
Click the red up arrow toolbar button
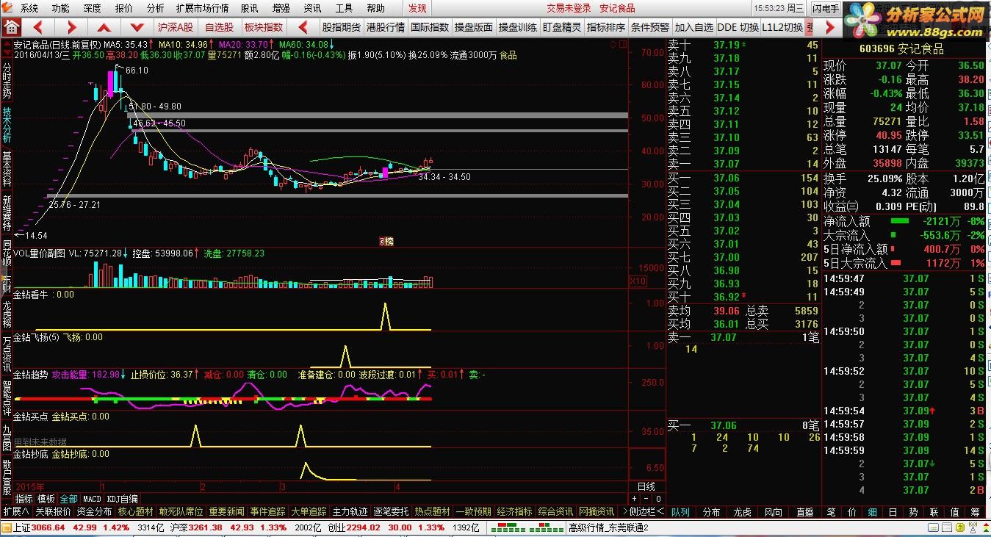pyautogui.click(x=104, y=27)
